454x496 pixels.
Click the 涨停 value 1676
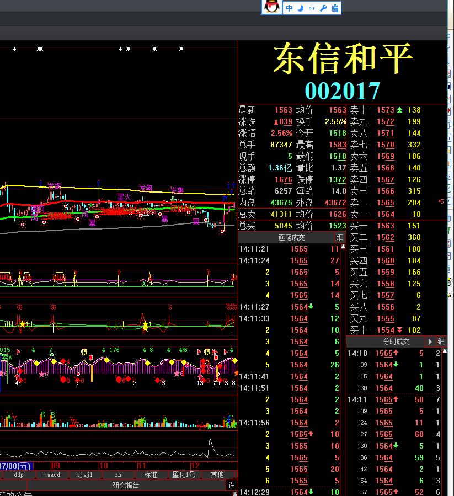pyautogui.click(x=283, y=179)
